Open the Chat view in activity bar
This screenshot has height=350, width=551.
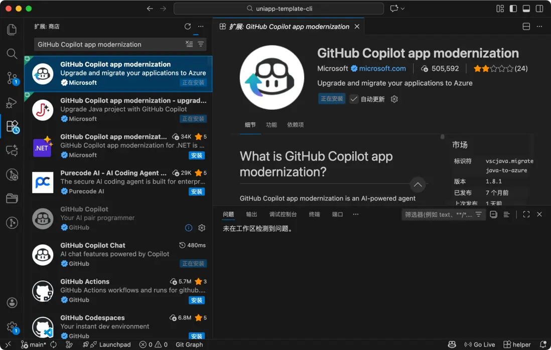click(12, 150)
